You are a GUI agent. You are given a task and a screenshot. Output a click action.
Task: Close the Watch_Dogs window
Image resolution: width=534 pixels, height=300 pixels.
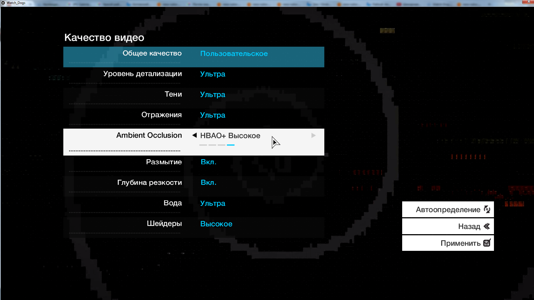[x=528, y=2]
